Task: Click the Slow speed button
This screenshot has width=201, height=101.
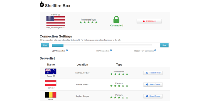Action: coord(164,45)
